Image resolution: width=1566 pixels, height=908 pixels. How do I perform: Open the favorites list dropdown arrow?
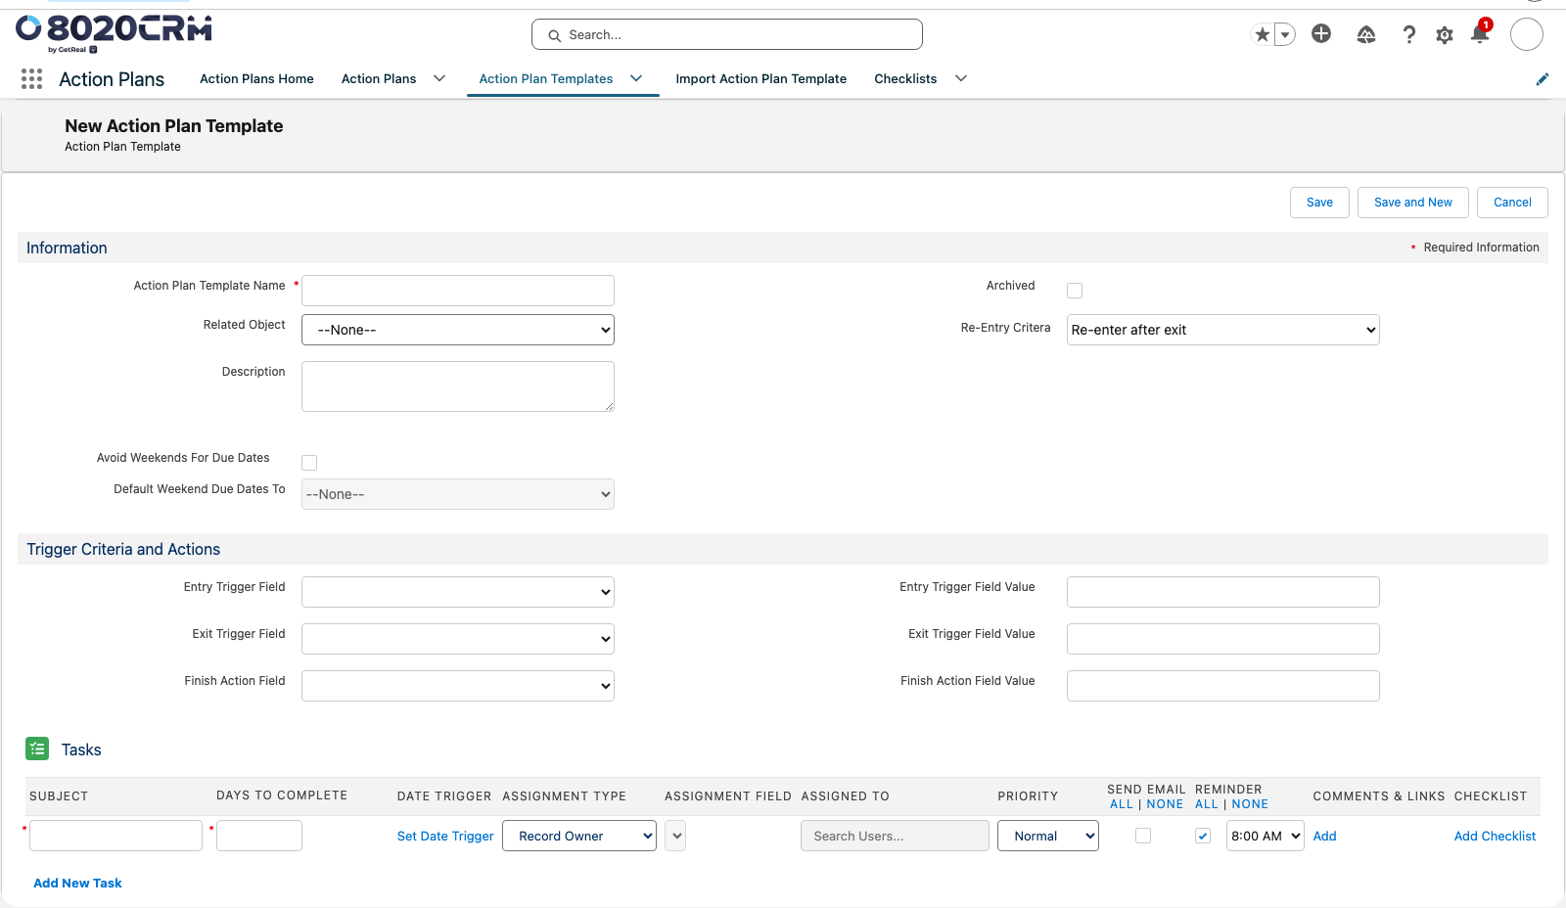tap(1285, 35)
